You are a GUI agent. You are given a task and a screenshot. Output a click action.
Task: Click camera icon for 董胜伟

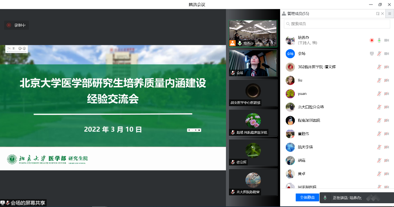click(x=386, y=134)
